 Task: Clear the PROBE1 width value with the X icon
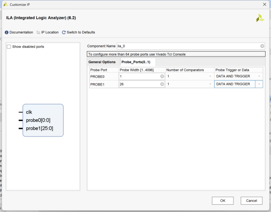[x=162, y=84]
